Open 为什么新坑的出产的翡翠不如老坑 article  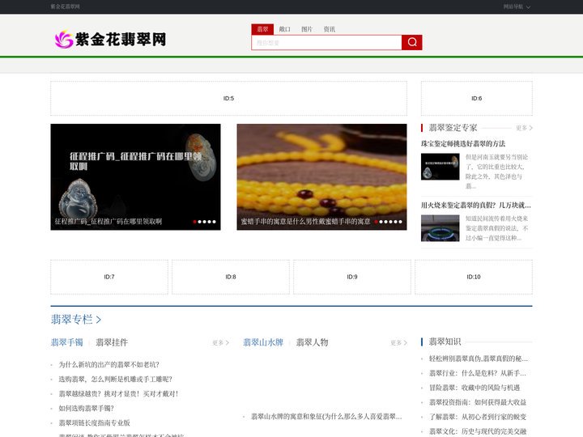109,364
